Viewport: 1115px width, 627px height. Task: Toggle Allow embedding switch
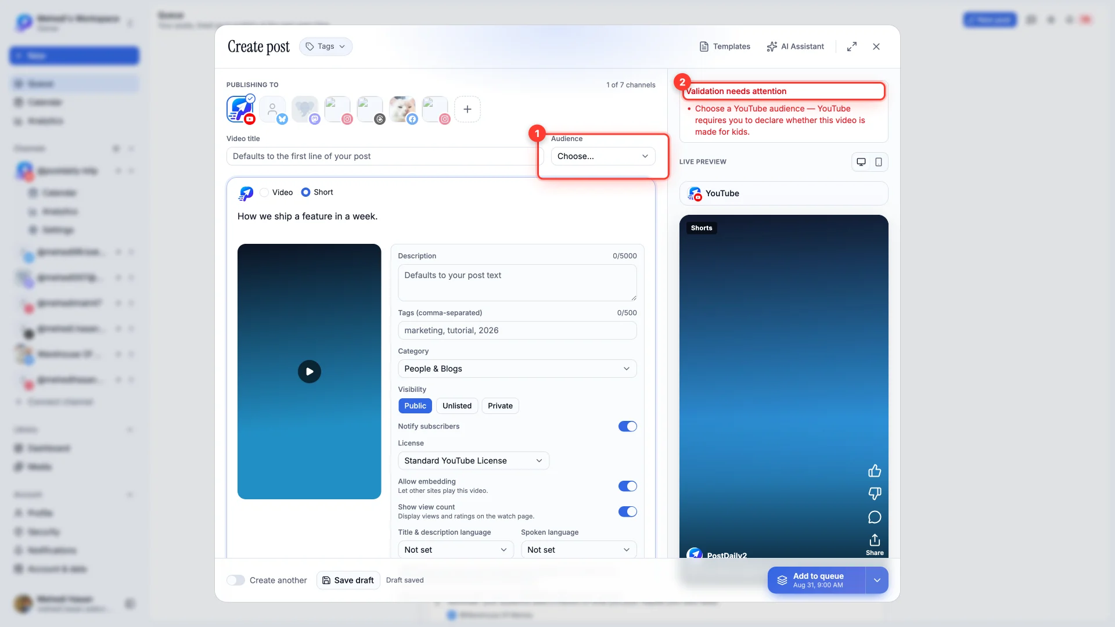click(628, 487)
